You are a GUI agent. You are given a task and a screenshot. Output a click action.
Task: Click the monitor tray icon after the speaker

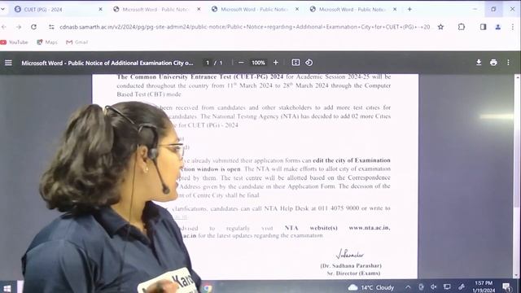[447, 286]
